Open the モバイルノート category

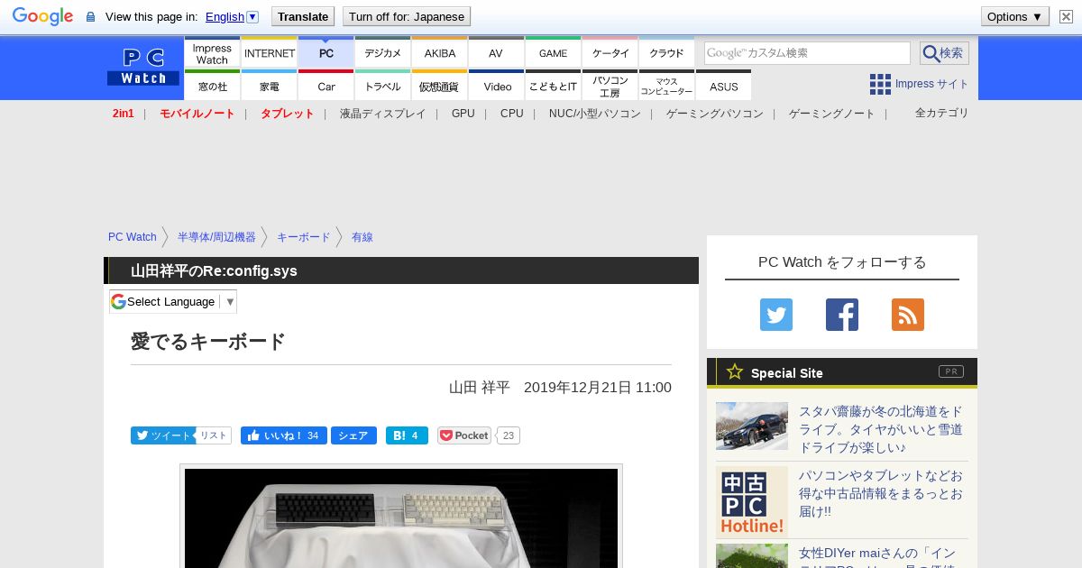coord(197,114)
